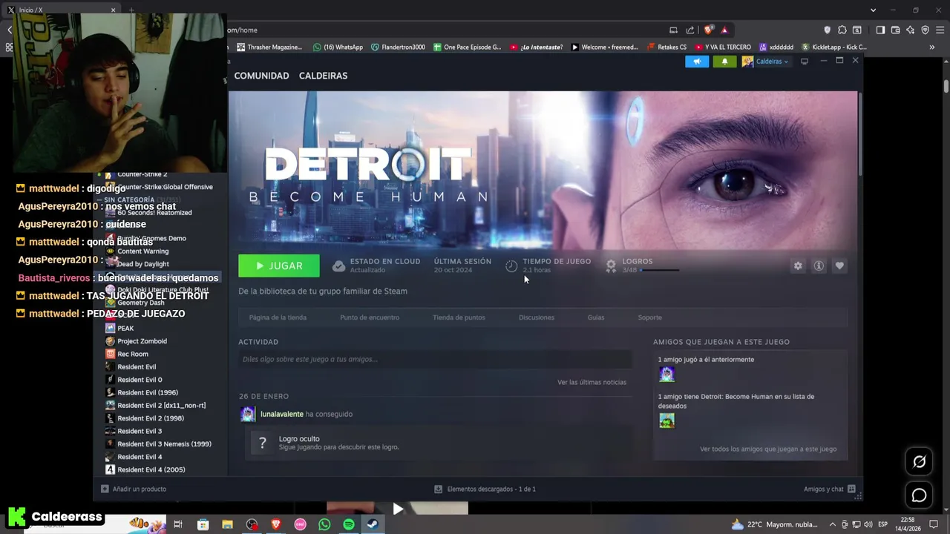
Task: Open Ver todos los amigos que juegan link
Action: [768, 449]
